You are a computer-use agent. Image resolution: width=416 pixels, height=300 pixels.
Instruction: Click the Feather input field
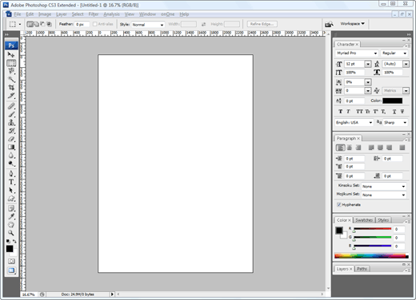click(82, 24)
